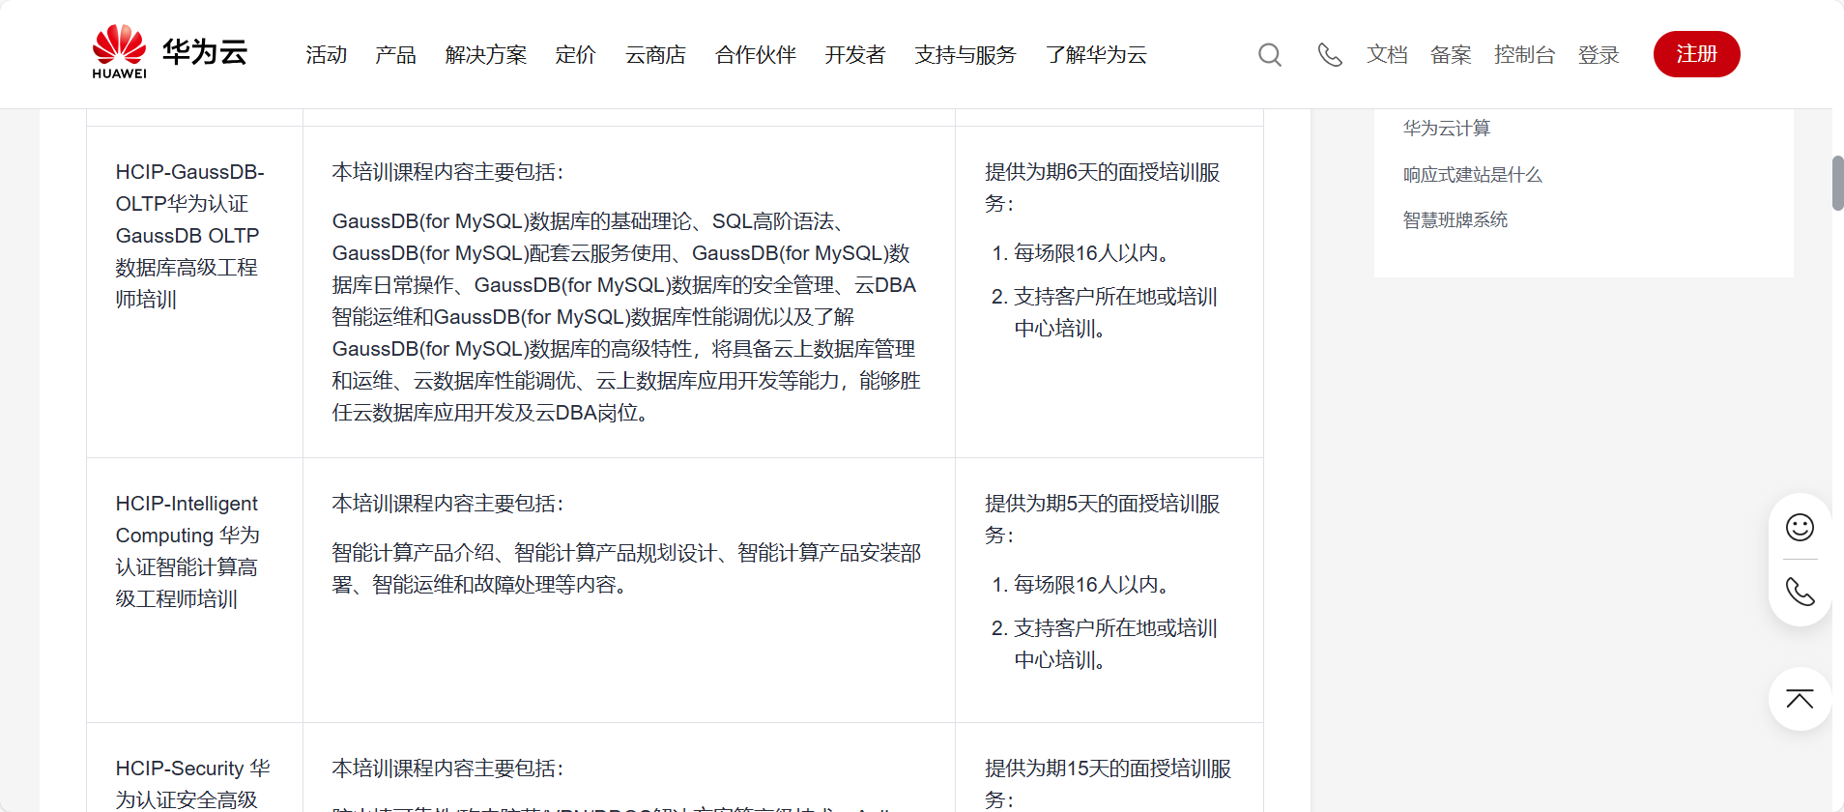Click 本培训课程内容主要包括 in GaussDB row

point(447,172)
